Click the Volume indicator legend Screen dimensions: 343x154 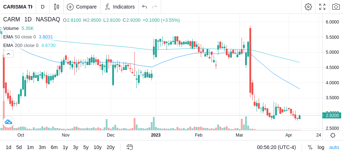tap(11, 28)
